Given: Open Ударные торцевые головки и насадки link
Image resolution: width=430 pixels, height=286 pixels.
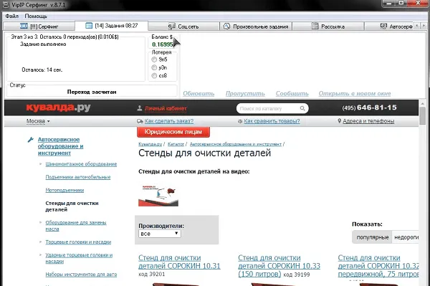Looking at the screenshot, I should coord(79,258).
